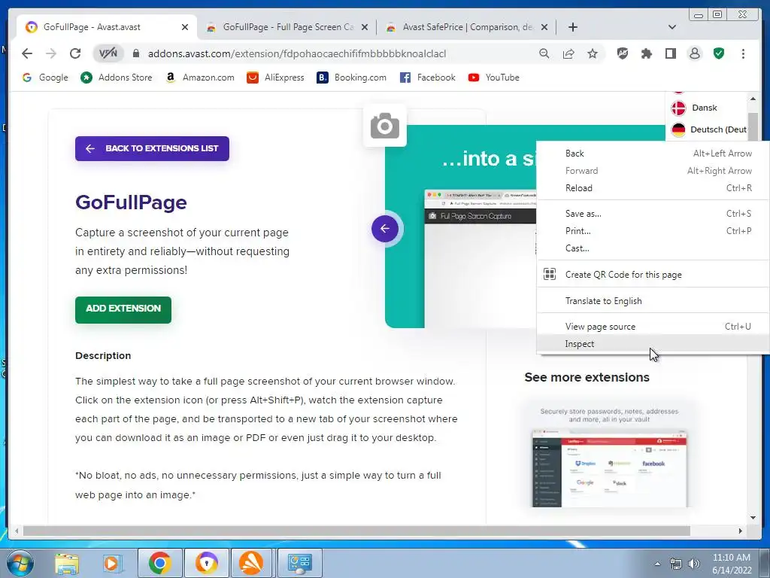The width and height of the screenshot is (770, 578).
Task: Switch to Google Chrome in the taskbar
Action: point(159,563)
